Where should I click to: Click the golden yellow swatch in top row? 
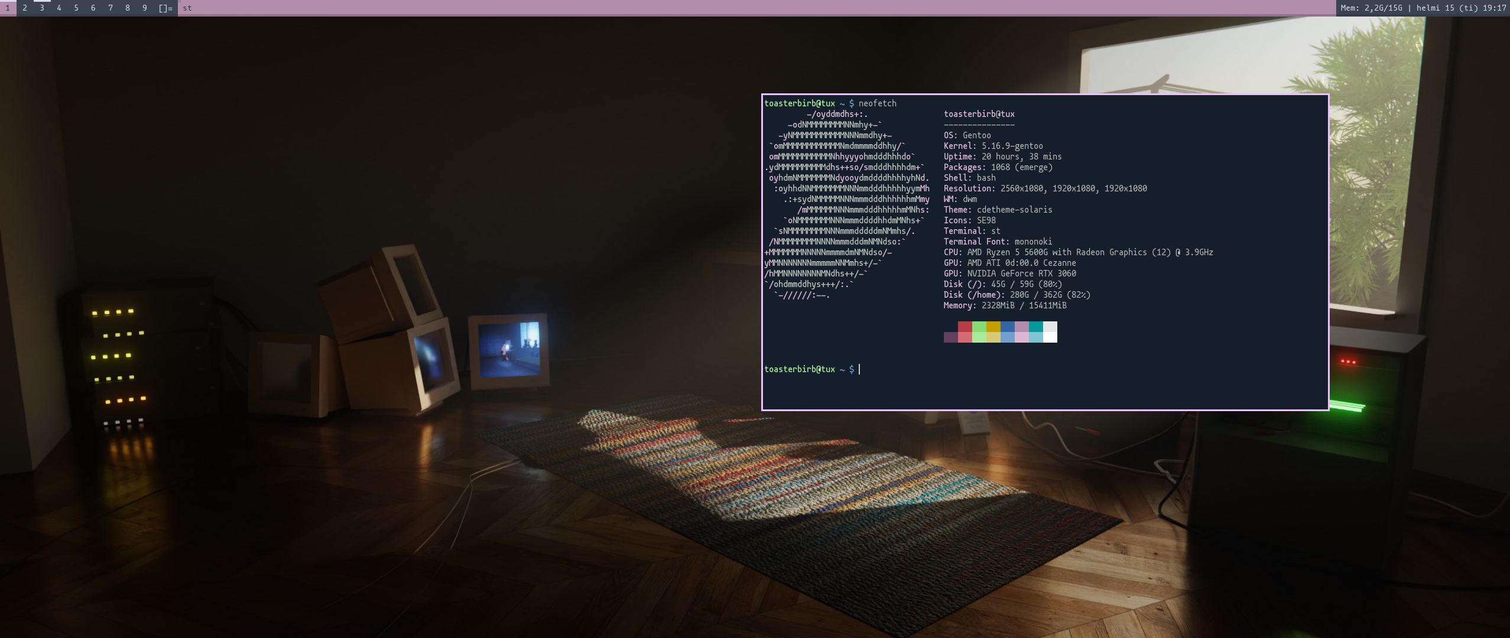click(993, 327)
